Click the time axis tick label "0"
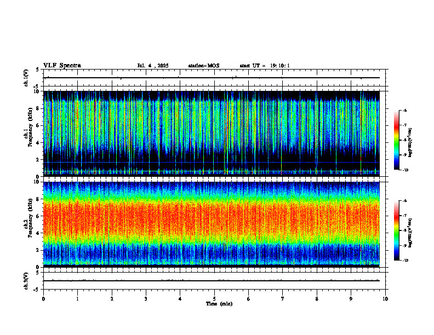 click(x=43, y=299)
